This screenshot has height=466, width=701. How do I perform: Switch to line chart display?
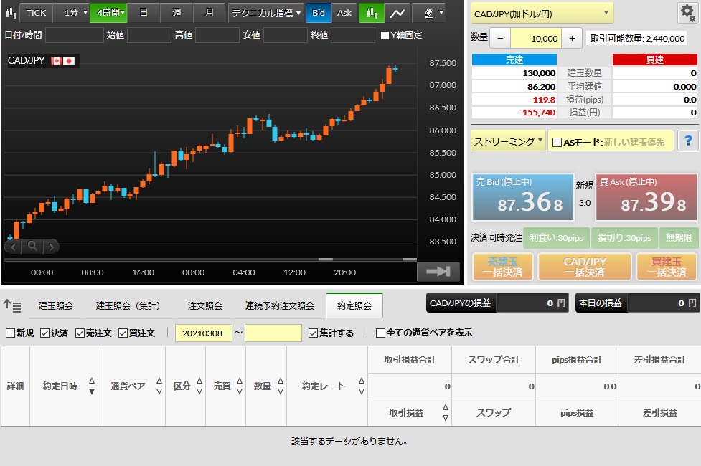point(397,13)
